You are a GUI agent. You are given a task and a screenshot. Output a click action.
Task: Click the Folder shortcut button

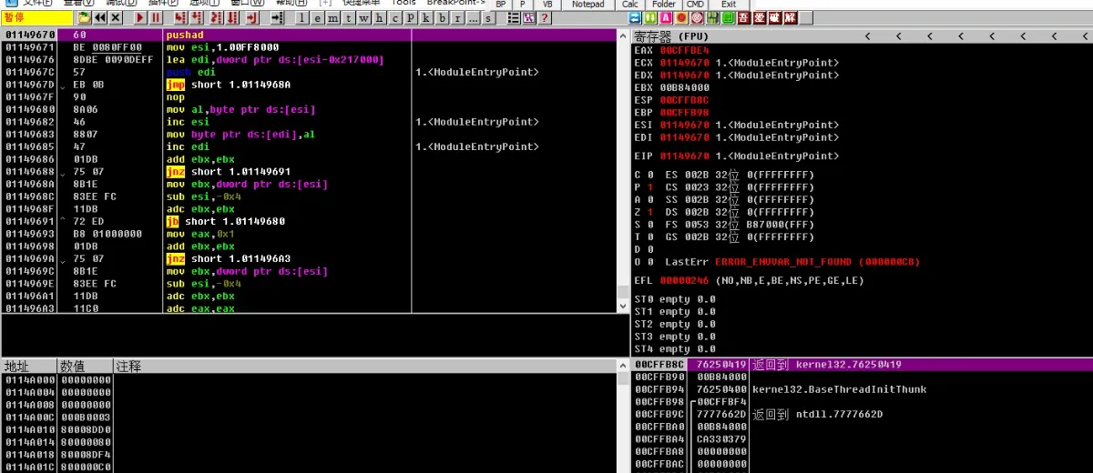(x=664, y=5)
